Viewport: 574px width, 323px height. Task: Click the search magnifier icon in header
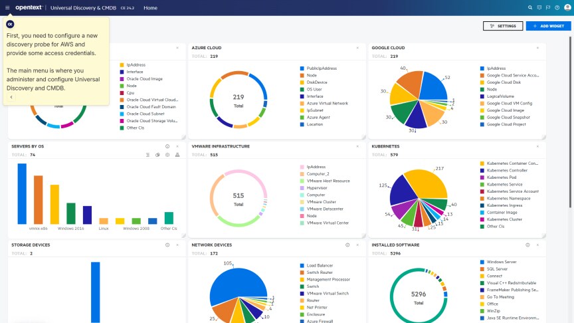click(x=530, y=8)
